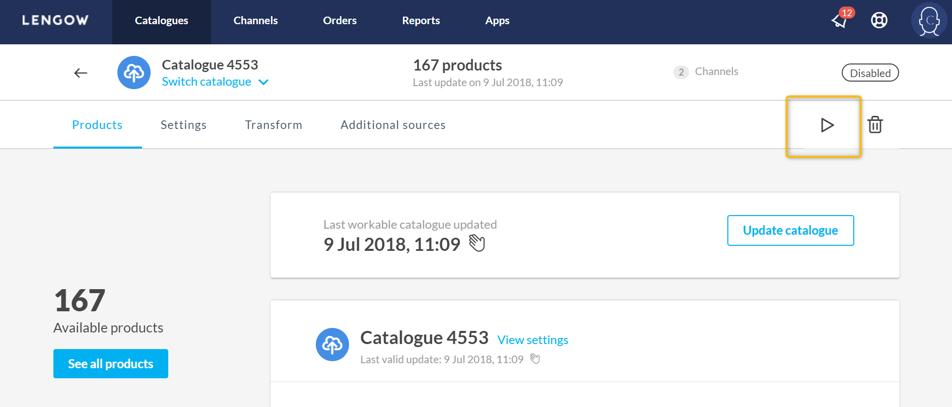The image size is (952, 407).
Task: Click the play icon to activate catalogue
Action: (827, 125)
